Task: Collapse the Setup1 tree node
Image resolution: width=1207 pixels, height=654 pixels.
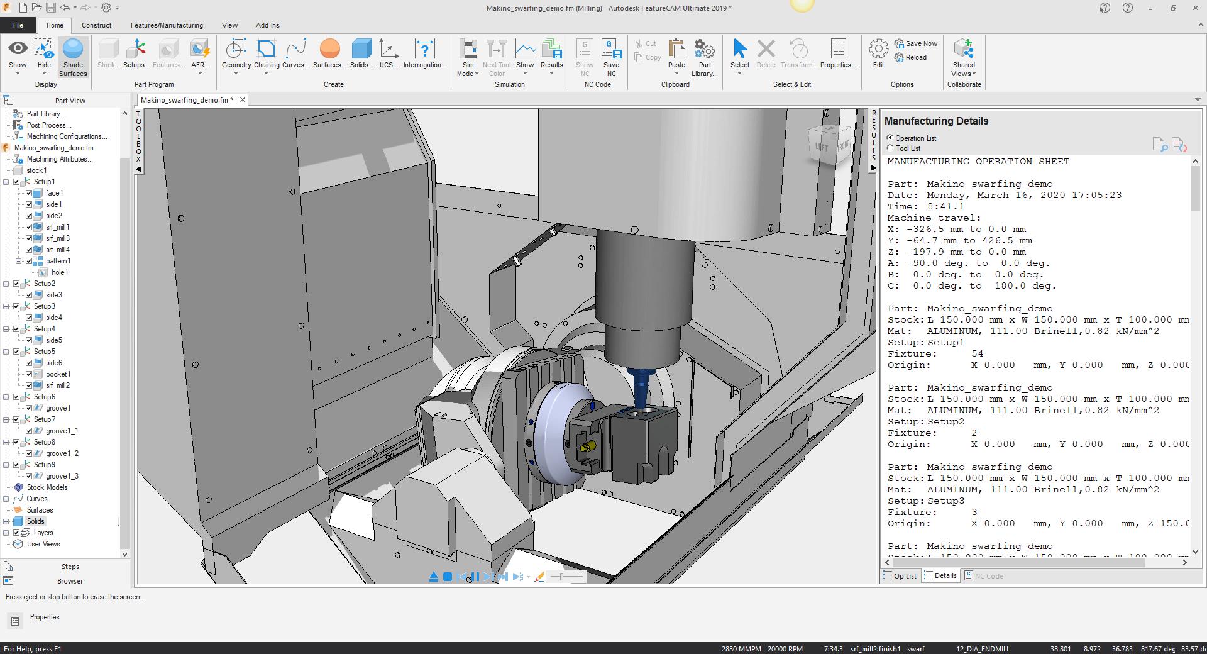Action: (6, 182)
